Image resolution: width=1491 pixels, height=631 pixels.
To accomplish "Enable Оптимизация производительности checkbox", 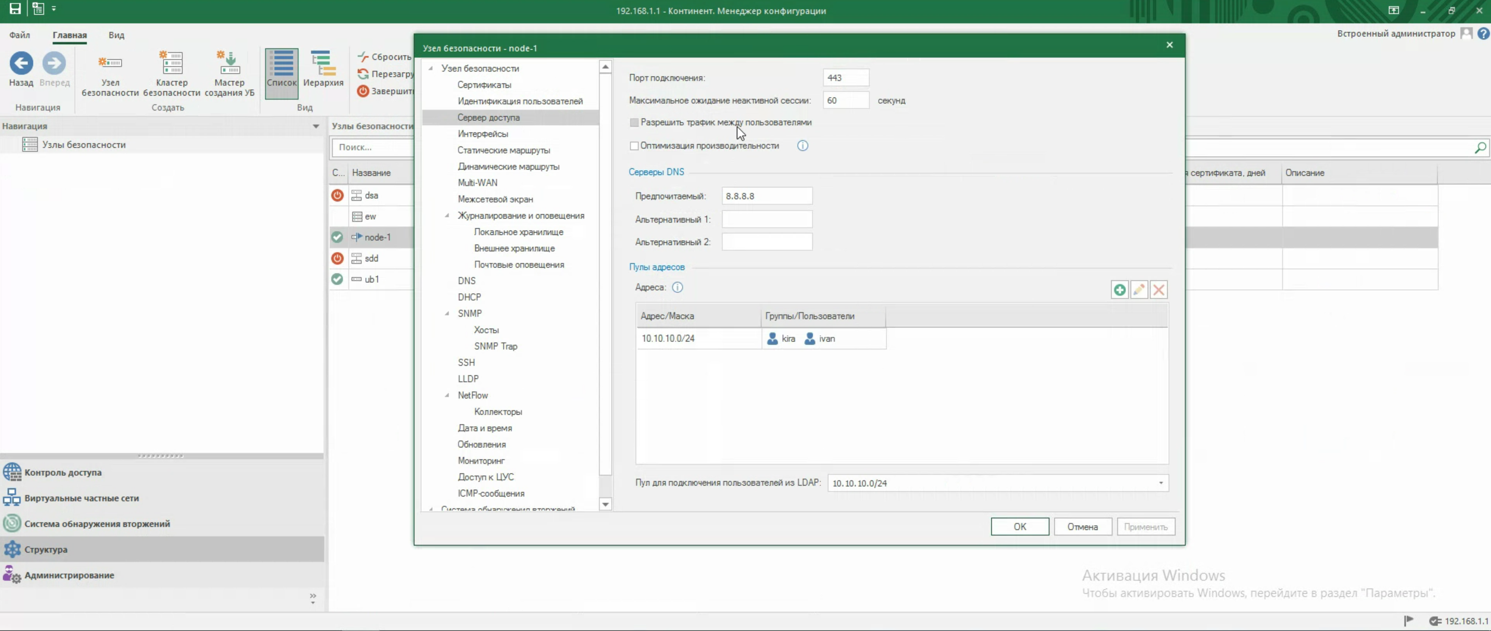I will point(634,146).
